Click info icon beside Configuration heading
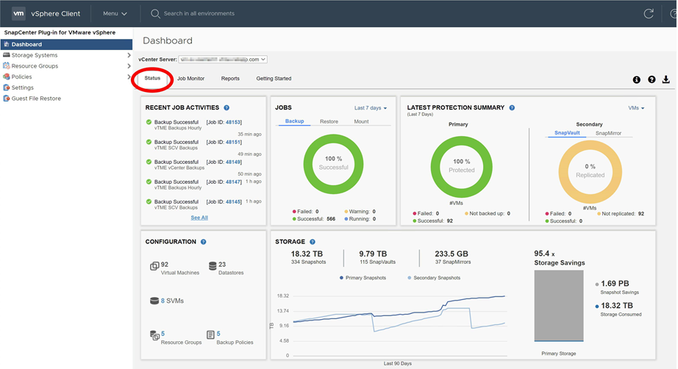The width and height of the screenshot is (678, 369). (x=204, y=242)
